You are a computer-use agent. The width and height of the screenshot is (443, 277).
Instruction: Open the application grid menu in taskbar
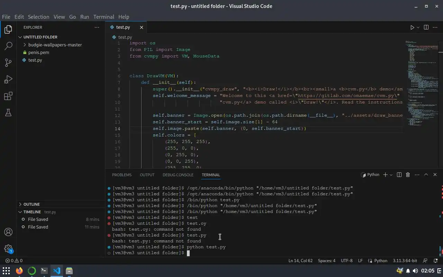[6, 271]
